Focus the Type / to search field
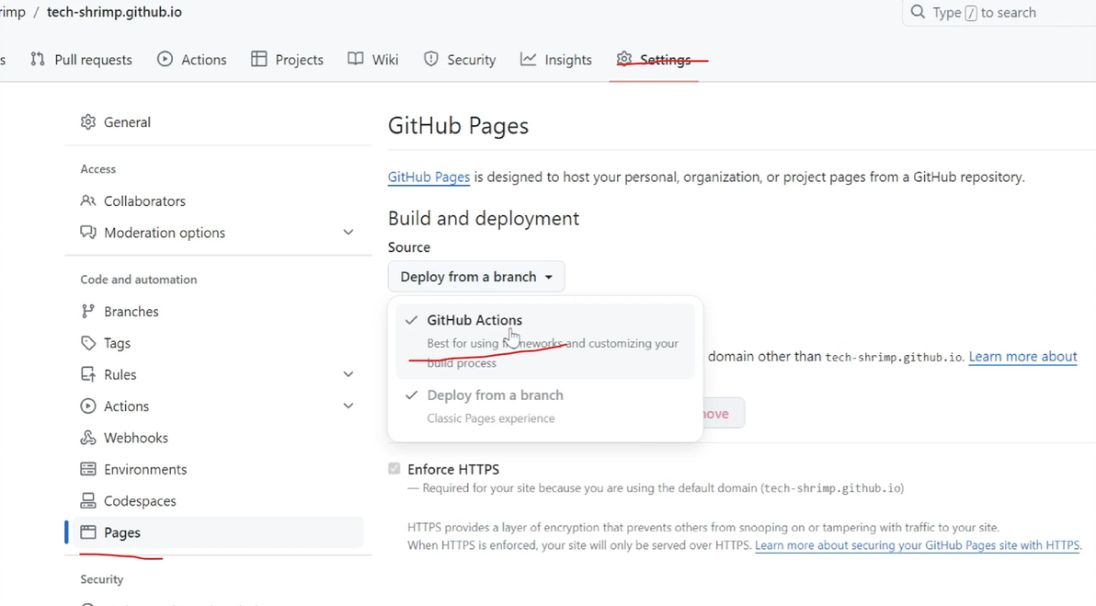Screen dimensions: 1096x606 tap(999, 13)
